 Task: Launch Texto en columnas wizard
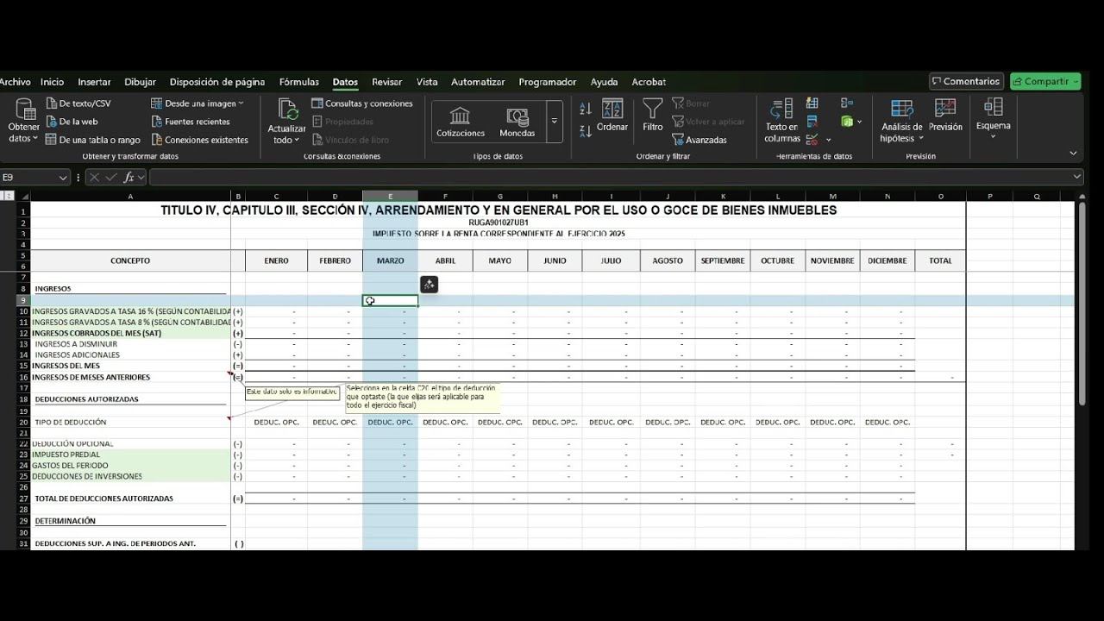coord(781,121)
